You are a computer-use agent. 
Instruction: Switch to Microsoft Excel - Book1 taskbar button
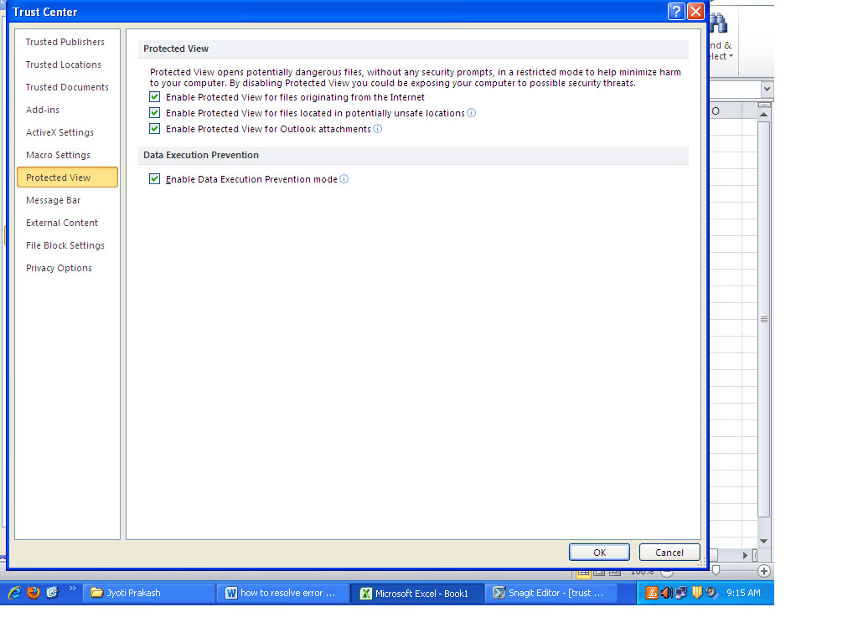(417, 593)
